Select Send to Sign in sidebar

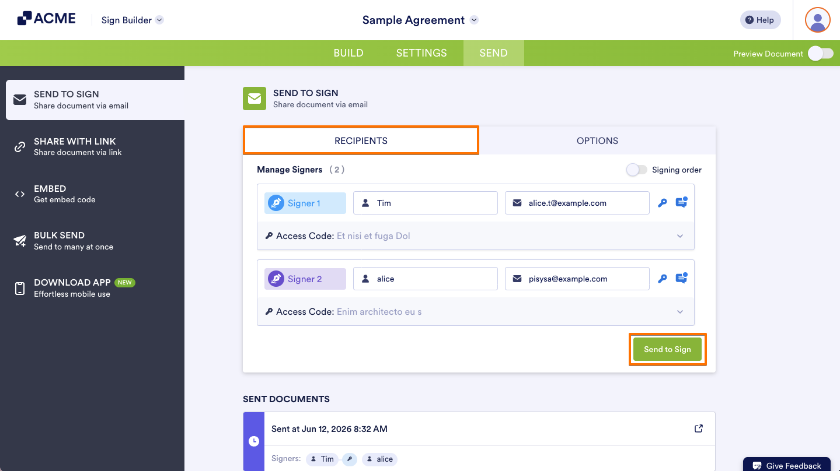coord(95,100)
